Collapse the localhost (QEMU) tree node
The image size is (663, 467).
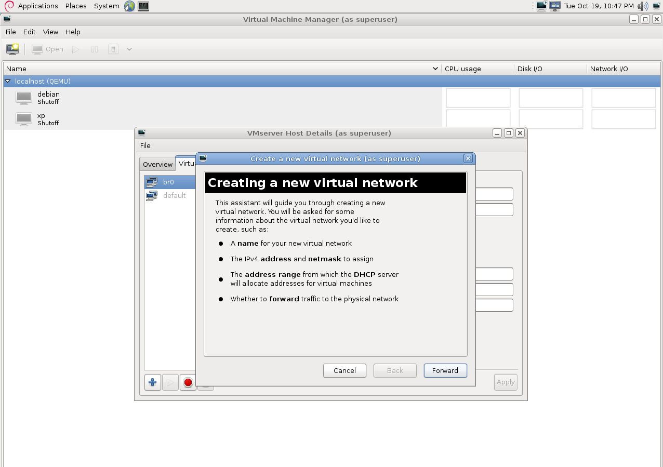coord(8,81)
